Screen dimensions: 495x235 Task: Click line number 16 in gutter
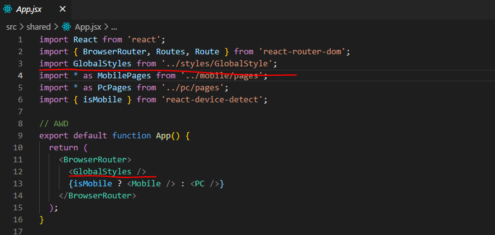click(18, 220)
